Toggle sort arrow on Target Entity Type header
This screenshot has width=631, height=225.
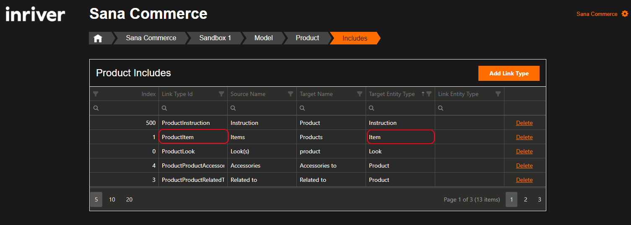[423, 94]
